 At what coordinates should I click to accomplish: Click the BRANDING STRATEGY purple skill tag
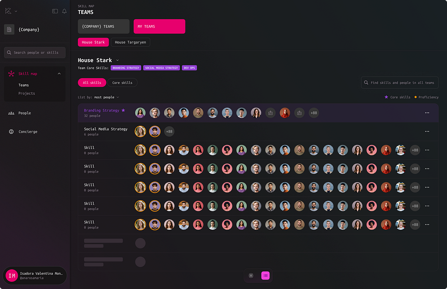(126, 68)
